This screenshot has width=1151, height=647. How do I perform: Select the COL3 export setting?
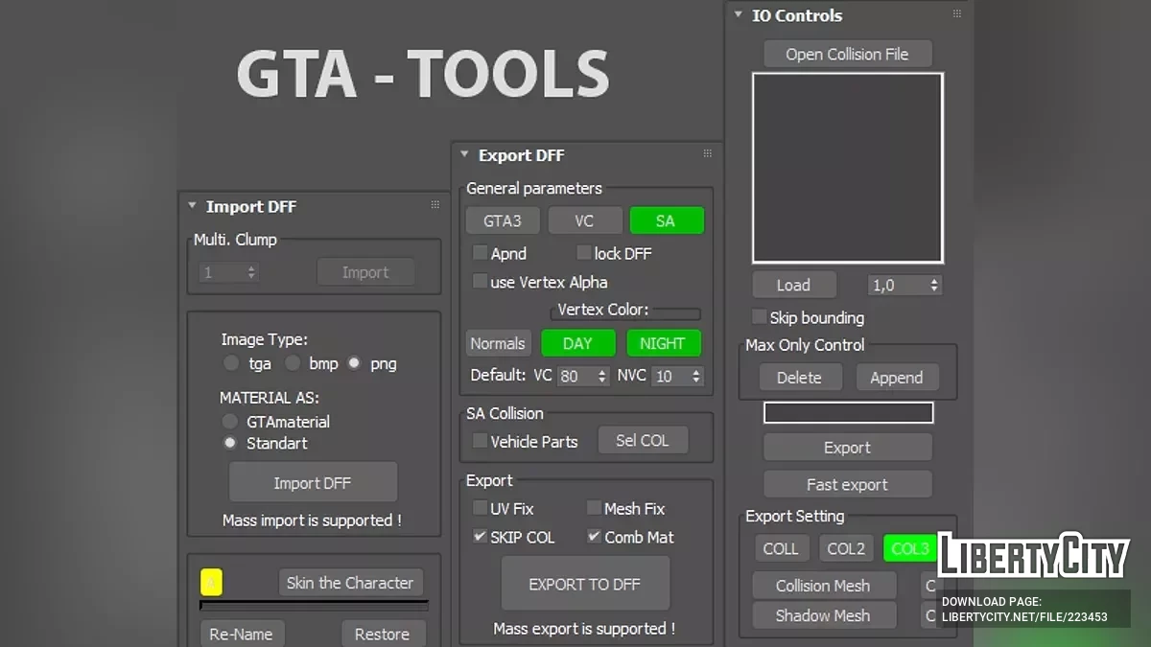point(909,548)
